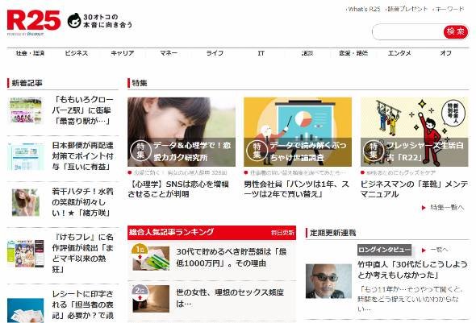Select the 社会・経済 category
This screenshot has height=323, width=476.
30,53
